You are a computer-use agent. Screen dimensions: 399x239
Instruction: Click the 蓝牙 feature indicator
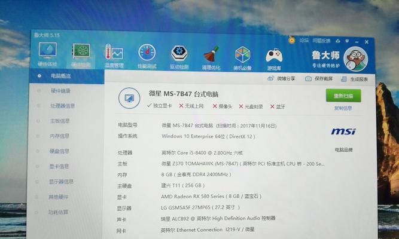(278, 107)
